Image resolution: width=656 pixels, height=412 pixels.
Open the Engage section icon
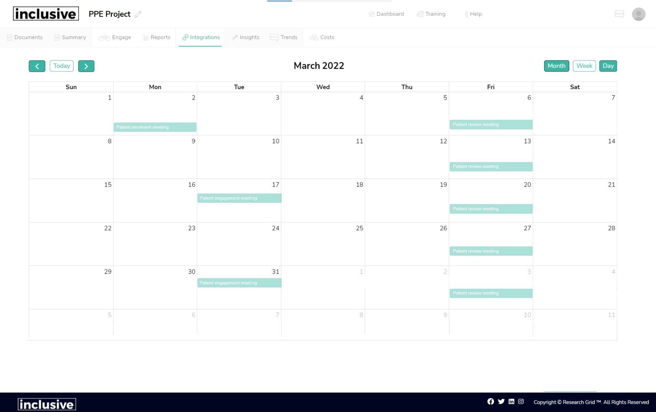point(104,38)
